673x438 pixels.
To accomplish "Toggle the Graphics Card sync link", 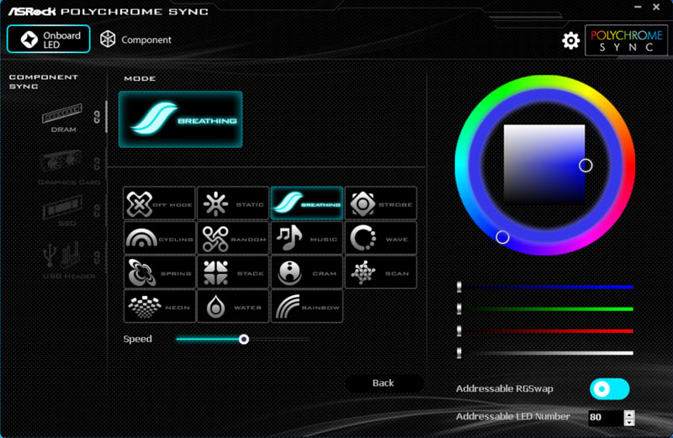I will 97,163.
